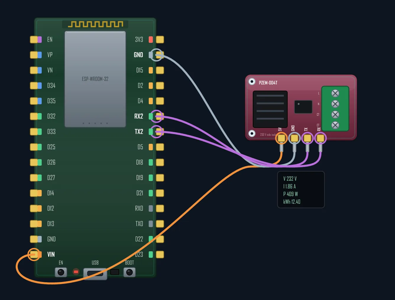Click the D12 pin pad
This screenshot has height=300, width=395.
pyautogui.click(x=34, y=208)
